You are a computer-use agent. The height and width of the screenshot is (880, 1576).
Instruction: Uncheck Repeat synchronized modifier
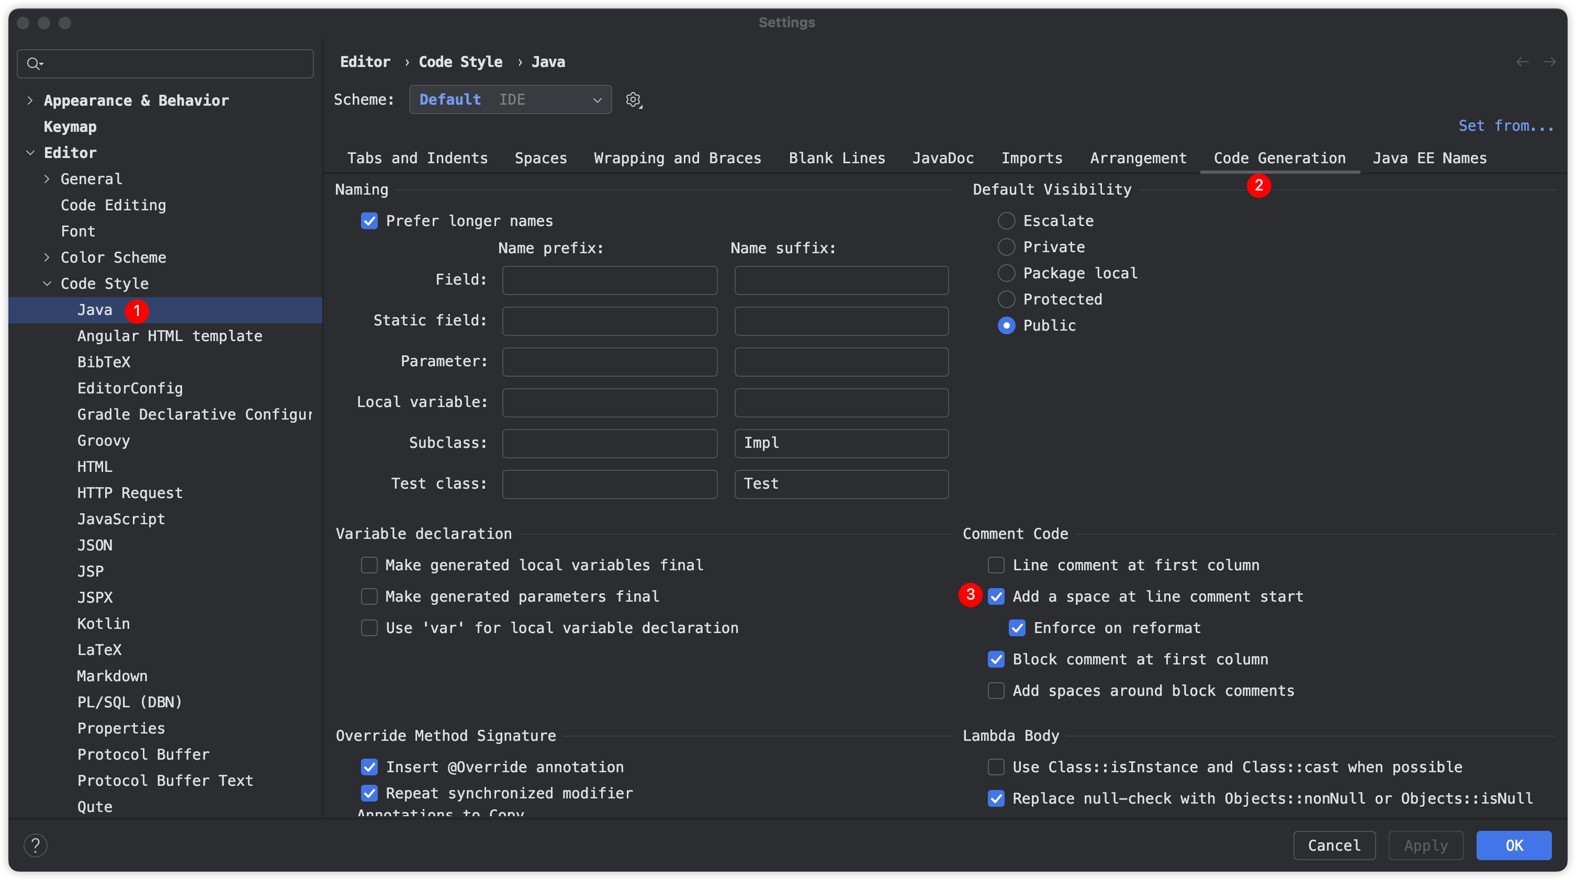pos(369,793)
